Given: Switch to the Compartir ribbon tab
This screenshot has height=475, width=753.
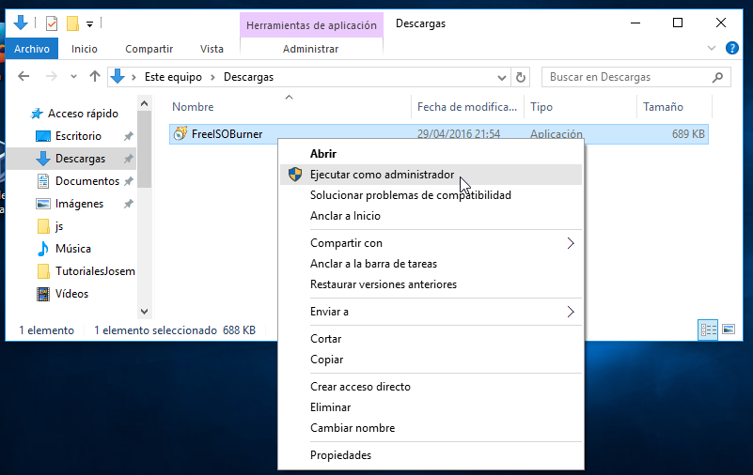Looking at the screenshot, I should 149,49.
